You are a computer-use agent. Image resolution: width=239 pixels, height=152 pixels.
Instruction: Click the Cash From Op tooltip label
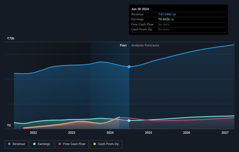tap(141, 30)
